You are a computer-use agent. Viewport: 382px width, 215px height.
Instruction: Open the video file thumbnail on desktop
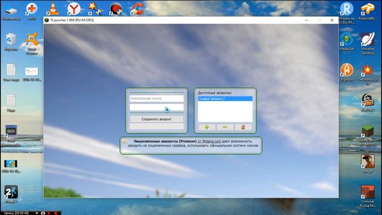(11, 166)
